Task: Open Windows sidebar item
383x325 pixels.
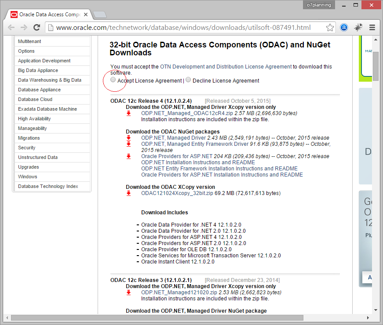Action: (x=52, y=177)
